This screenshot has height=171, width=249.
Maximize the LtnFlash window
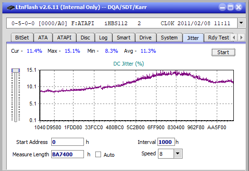click(231, 7)
